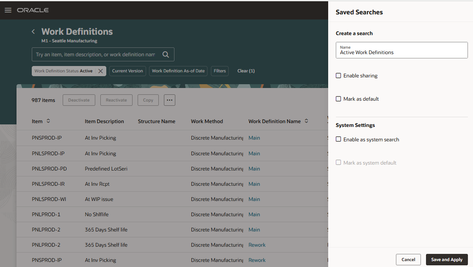Click Cancel in Saved Searches panel
The height and width of the screenshot is (267, 473).
[408, 259]
